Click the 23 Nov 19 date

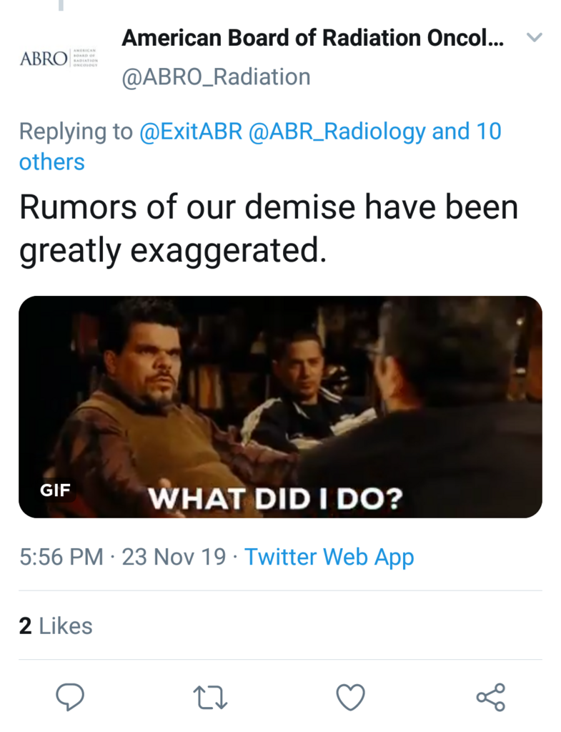pyautogui.click(x=174, y=557)
